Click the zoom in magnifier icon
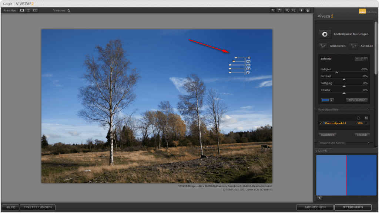 [287, 10]
